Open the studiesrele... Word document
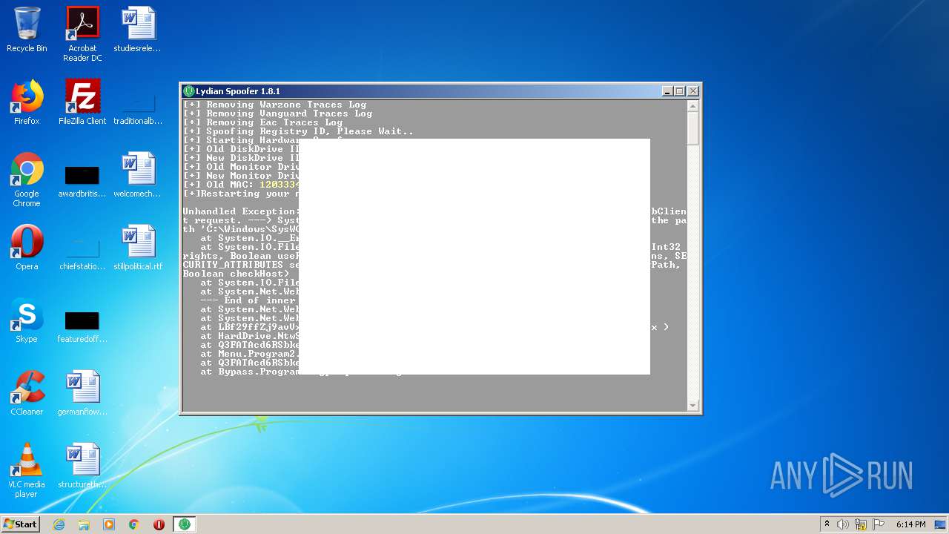Screen dimensions: 949x534 [137, 30]
